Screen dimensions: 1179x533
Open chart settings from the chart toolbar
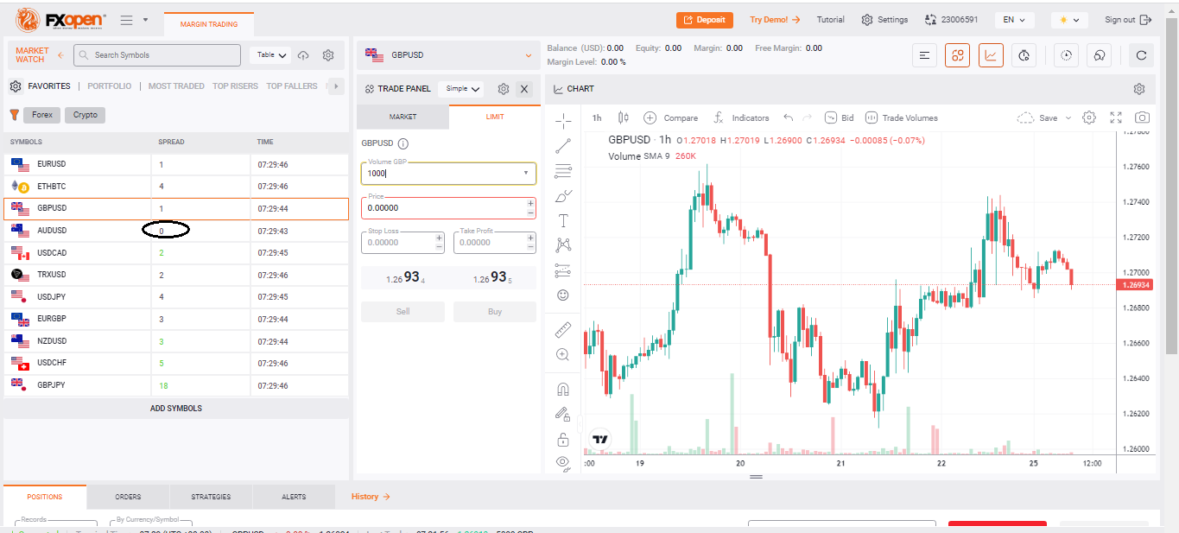1089,117
